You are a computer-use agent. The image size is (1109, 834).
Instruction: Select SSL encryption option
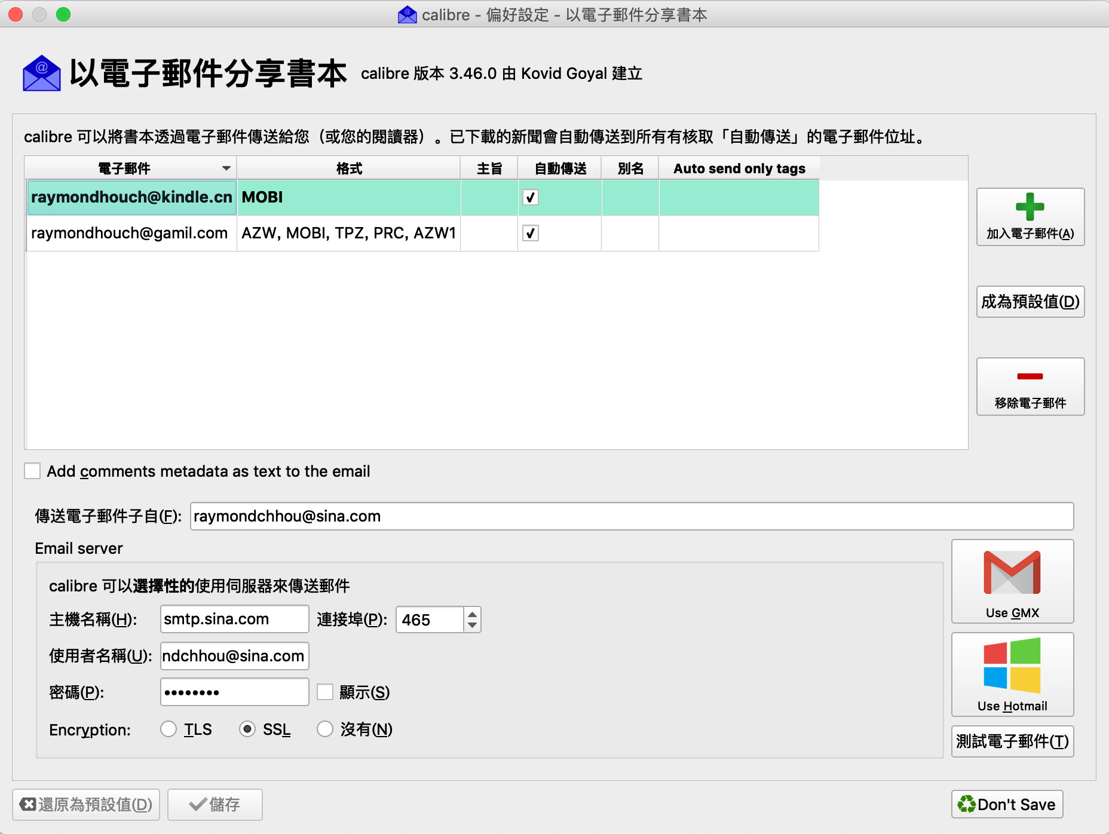[247, 729]
